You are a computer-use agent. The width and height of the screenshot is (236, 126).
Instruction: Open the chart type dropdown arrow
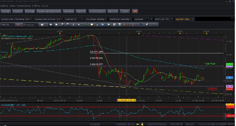46,25
